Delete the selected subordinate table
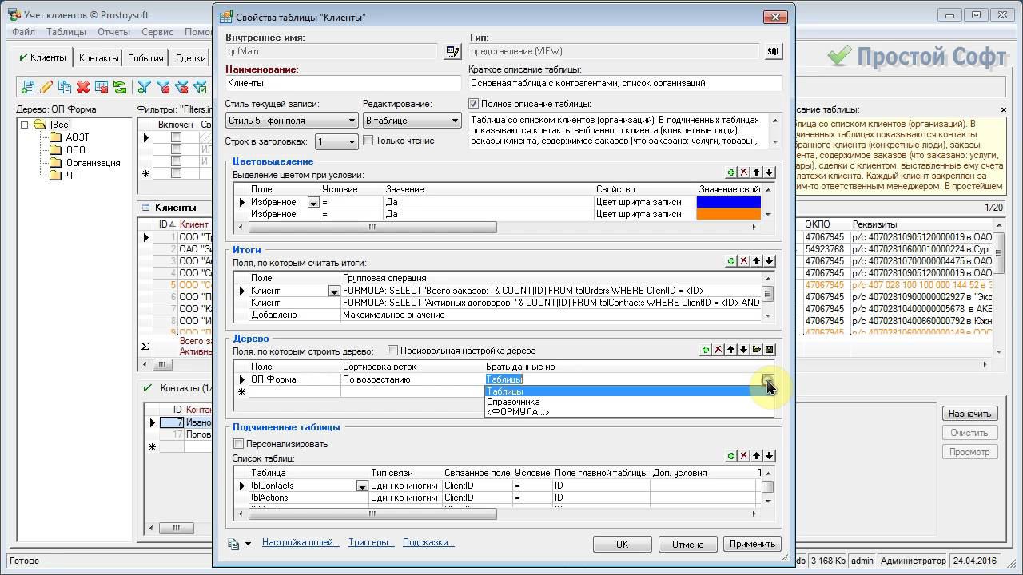 [x=743, y=456]
